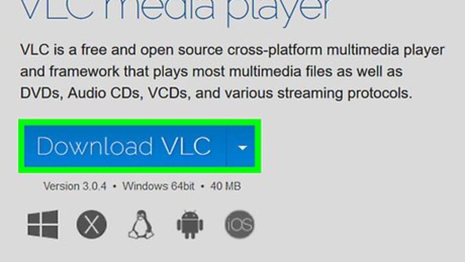The image size is (465, 262).
Task: Click the words streaming protocols in description
Action: [x=345, y=93]
